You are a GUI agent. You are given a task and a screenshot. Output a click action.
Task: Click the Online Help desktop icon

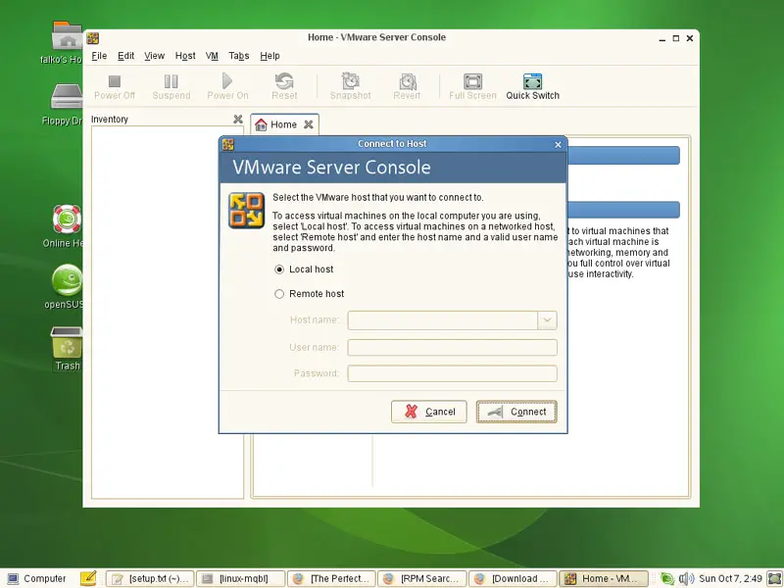click(67, 219)
